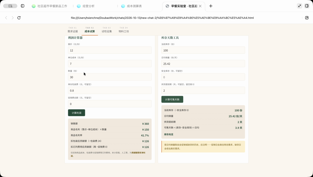Open page in external browser icon
This screenshot has height=177, width=313.
click(307, 18)
